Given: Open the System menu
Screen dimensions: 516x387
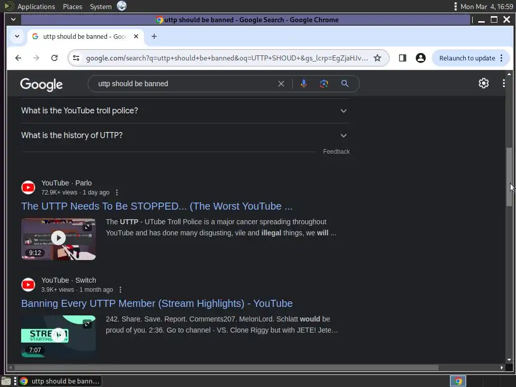Looking at the screenshot, I should [101, 7].
